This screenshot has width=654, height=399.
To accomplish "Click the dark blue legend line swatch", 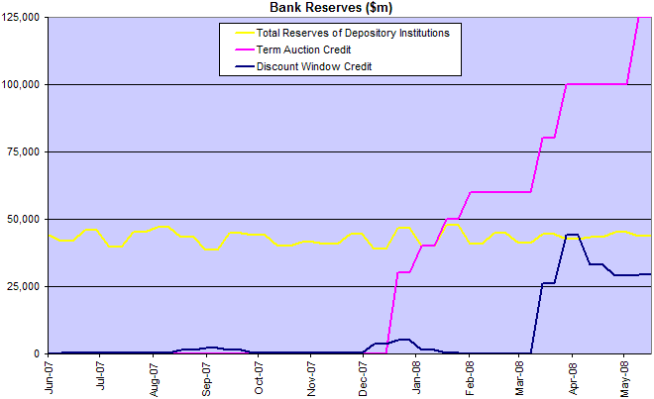I will (x=245, y=66).
